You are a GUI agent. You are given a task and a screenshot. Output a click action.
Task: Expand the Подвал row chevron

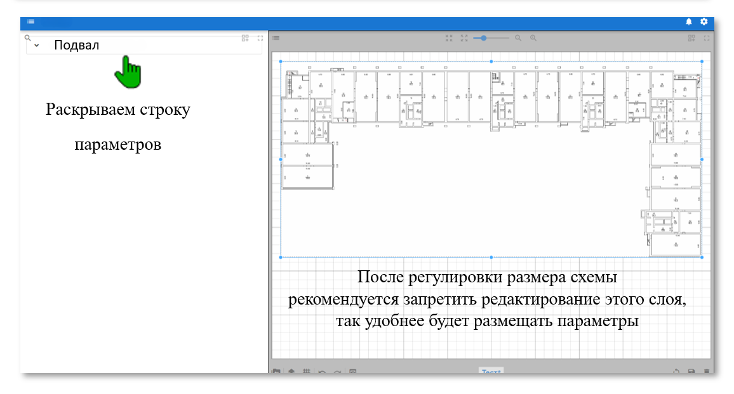(37, 46)
